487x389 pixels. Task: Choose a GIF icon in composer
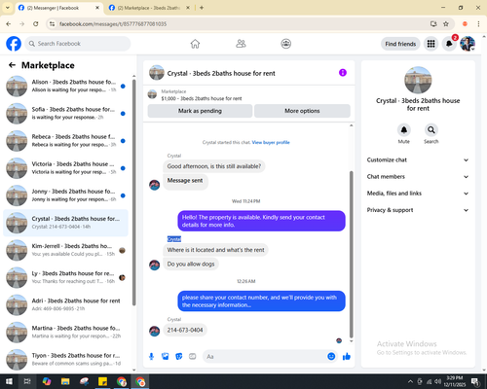coord(193,357)
